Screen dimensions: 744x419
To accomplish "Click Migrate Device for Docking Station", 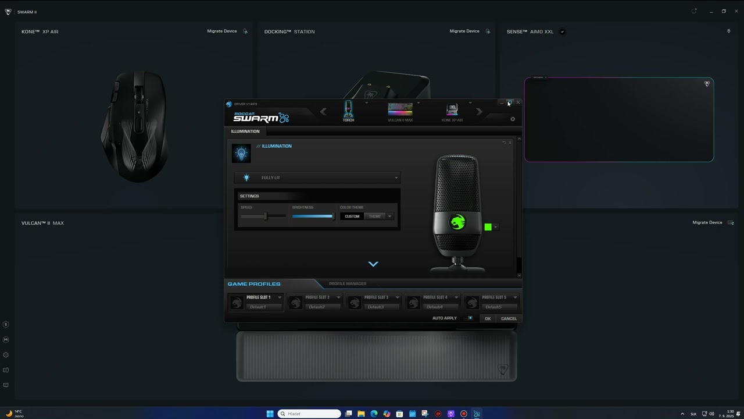I will [x=464, y=31].
